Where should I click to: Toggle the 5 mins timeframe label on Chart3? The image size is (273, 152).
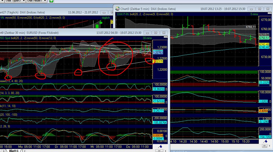[254, 14]
